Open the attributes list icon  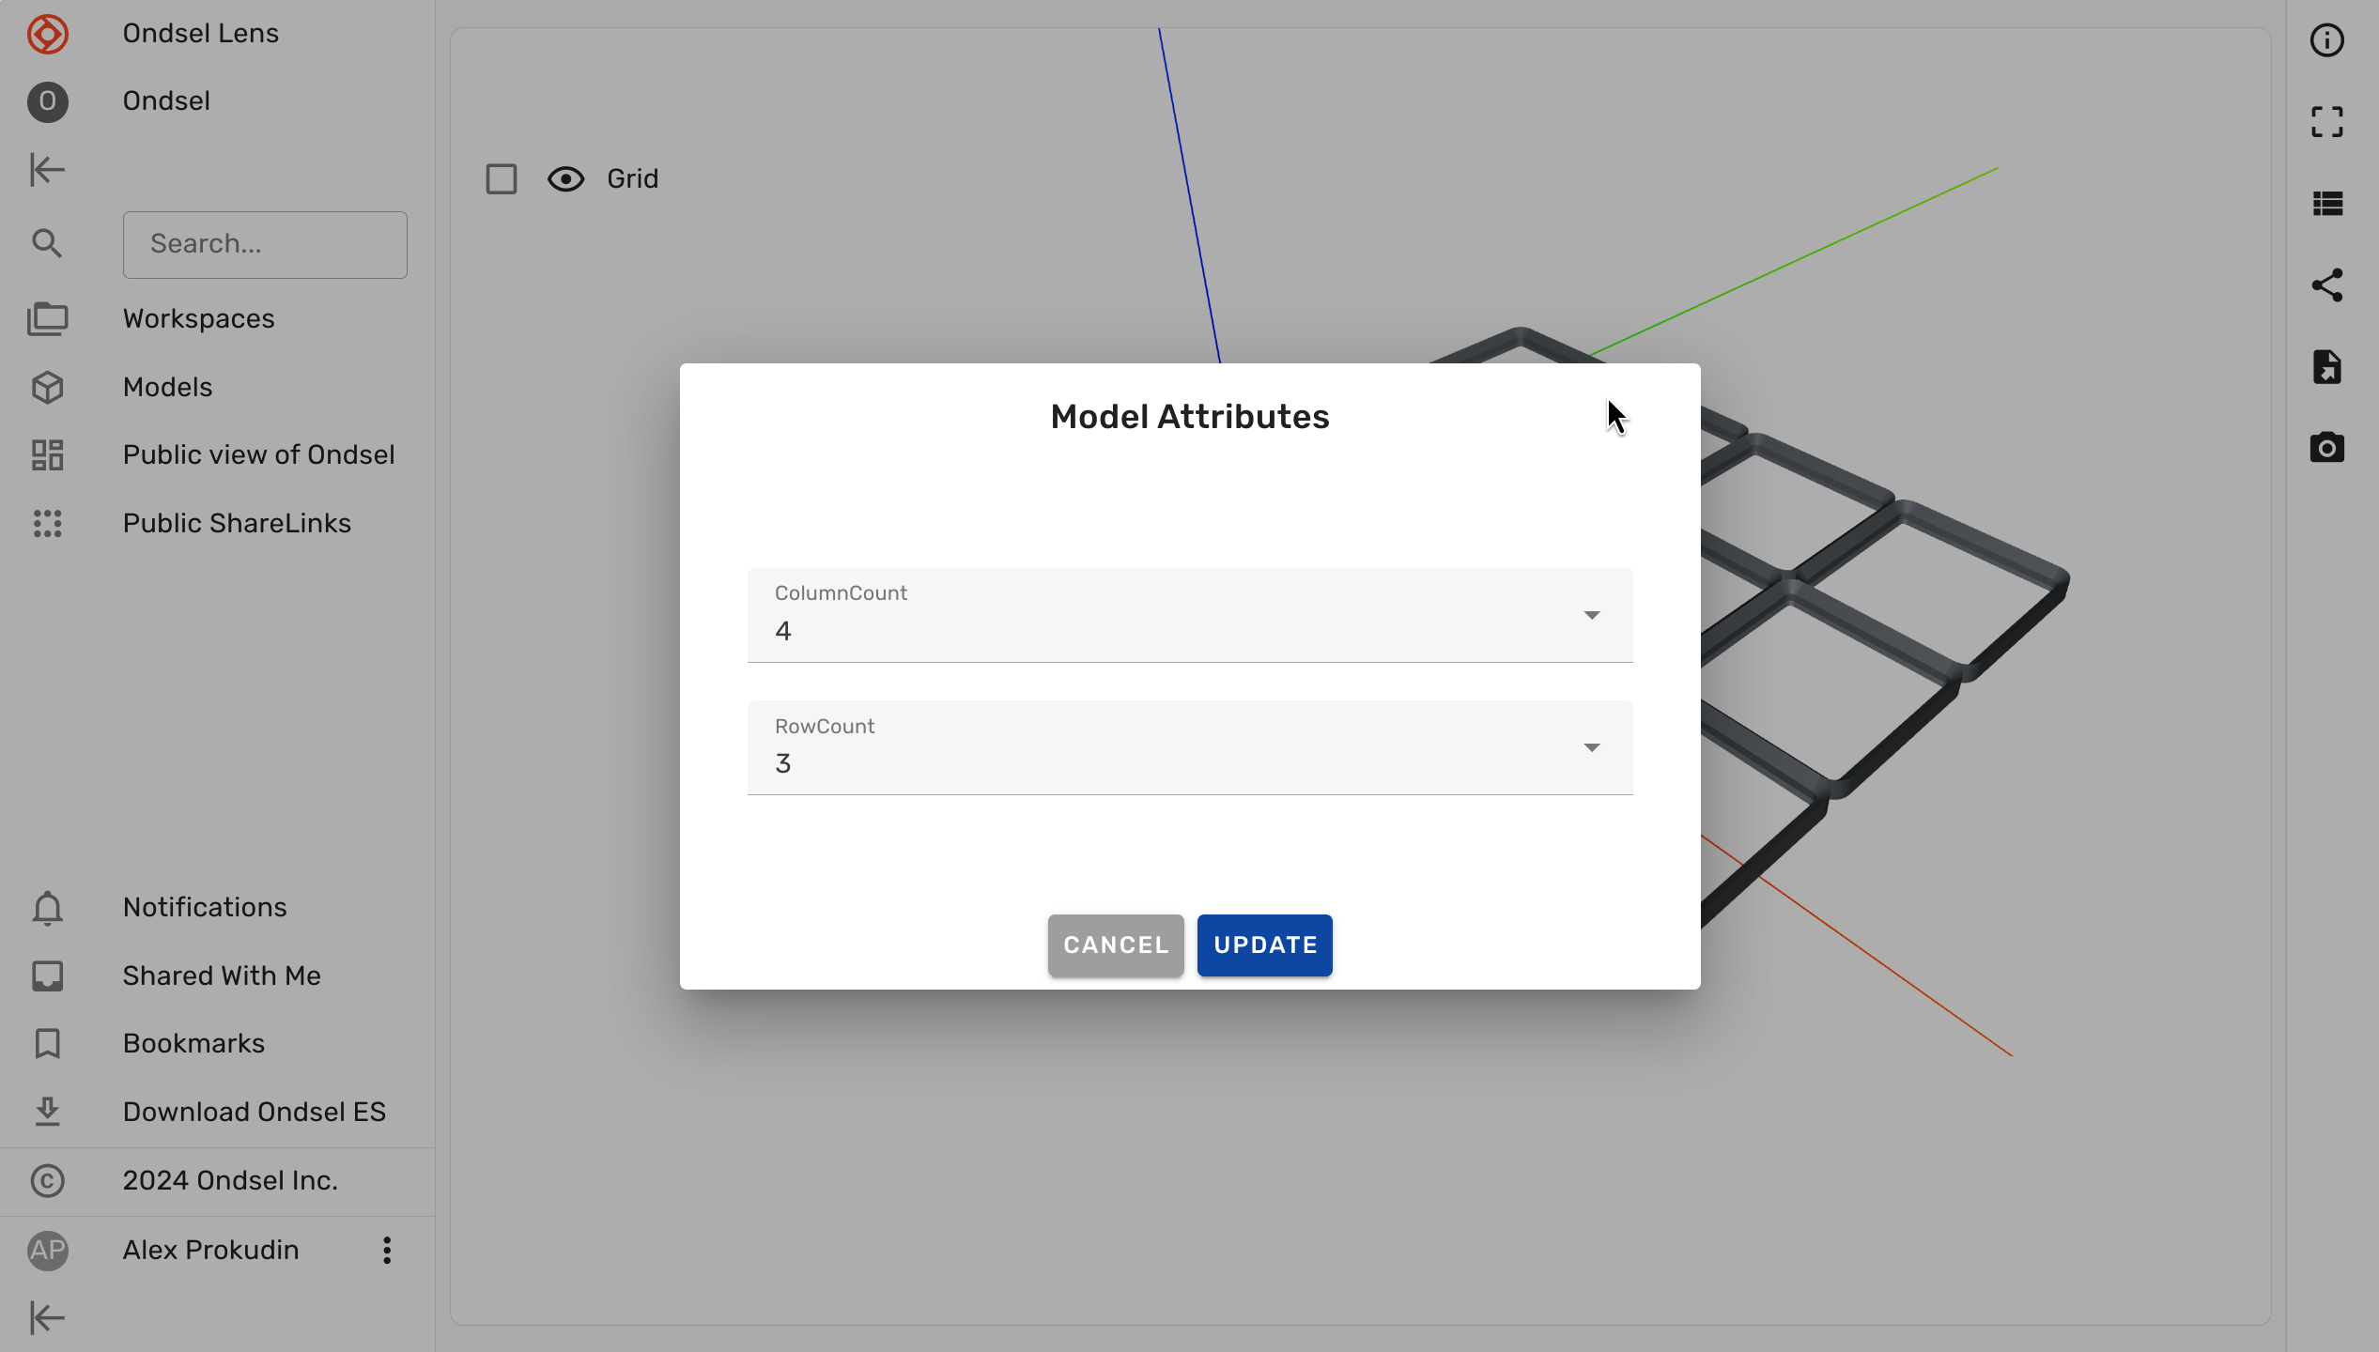[x=2326, y=203]
